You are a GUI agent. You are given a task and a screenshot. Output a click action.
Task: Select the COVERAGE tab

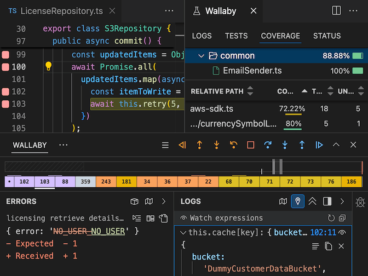280,36
